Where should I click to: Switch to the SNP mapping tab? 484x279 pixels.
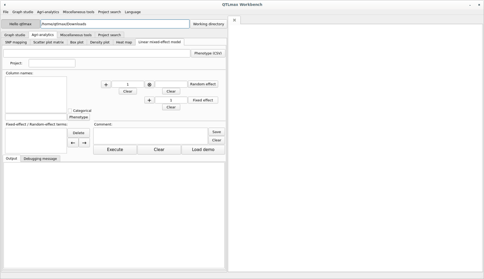pos(16,42)
